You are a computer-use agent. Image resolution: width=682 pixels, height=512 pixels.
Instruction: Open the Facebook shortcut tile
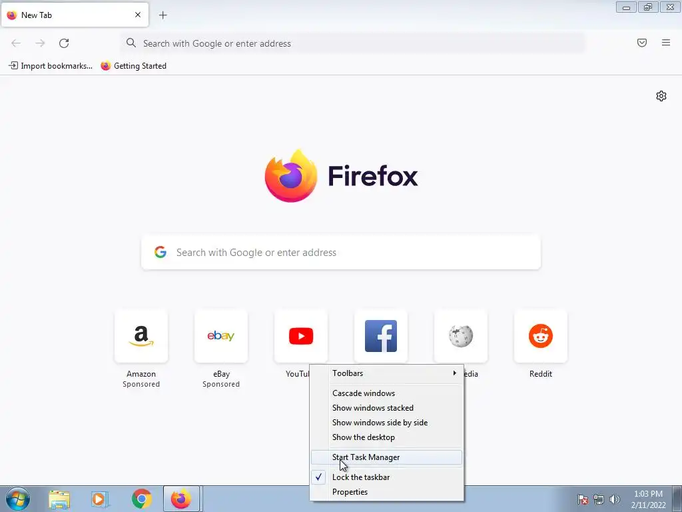(380, 336)
